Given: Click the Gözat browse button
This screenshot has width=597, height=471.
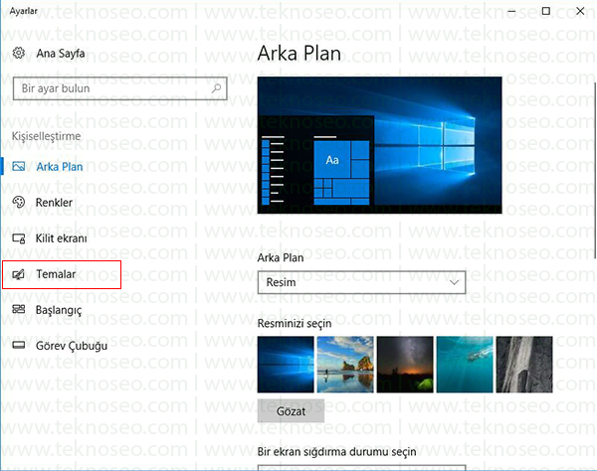Looking at the screenshot, I should (291, 411).
